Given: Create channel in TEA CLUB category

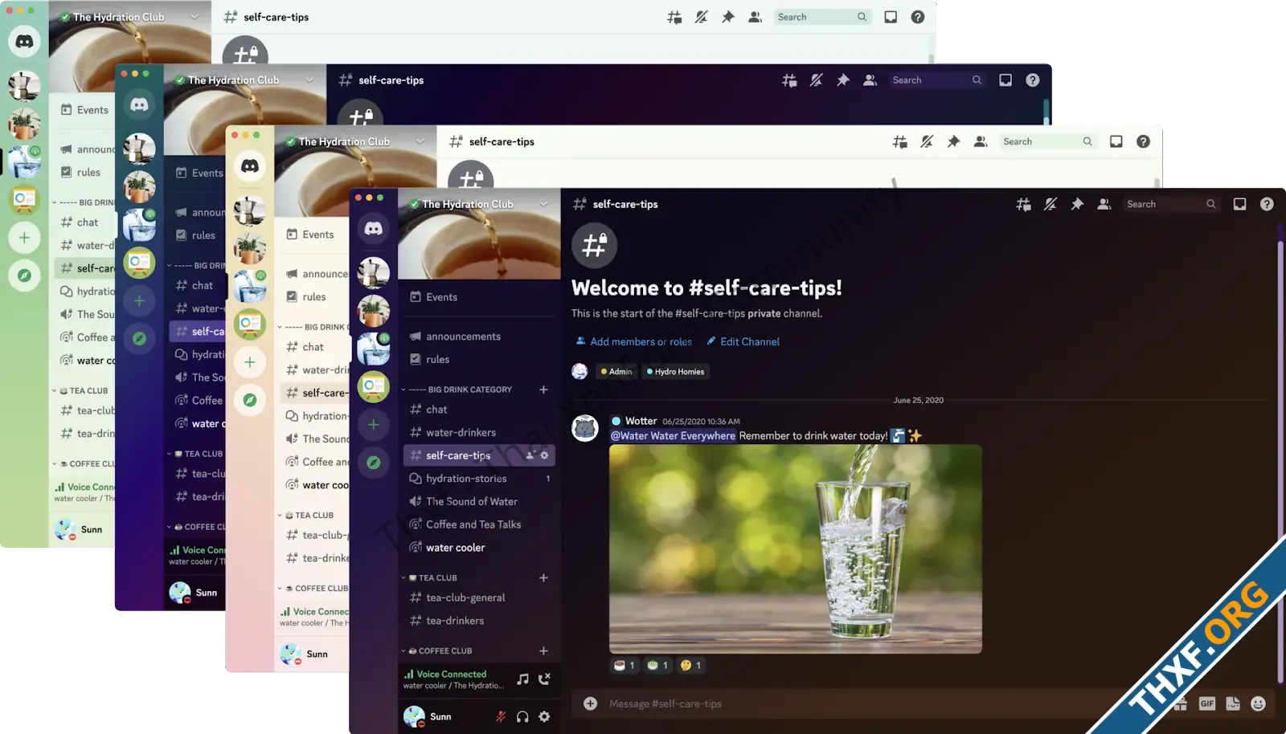Looking at the screenshot, I should point(543,578).
